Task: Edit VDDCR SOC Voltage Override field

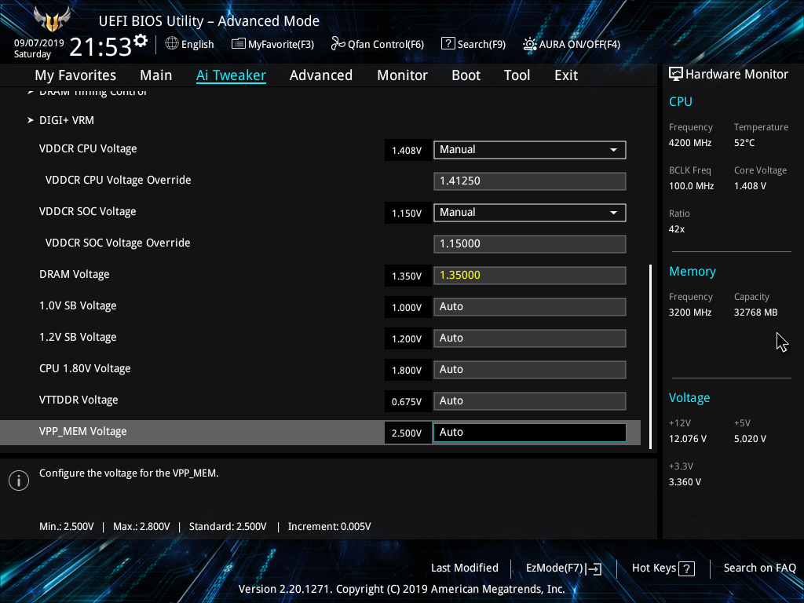Action: (x=530, y=244)
